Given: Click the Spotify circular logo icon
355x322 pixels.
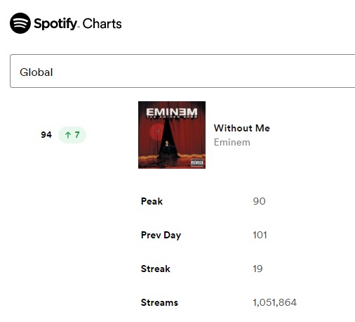Looking at the screenshot, I should (20, 23).
